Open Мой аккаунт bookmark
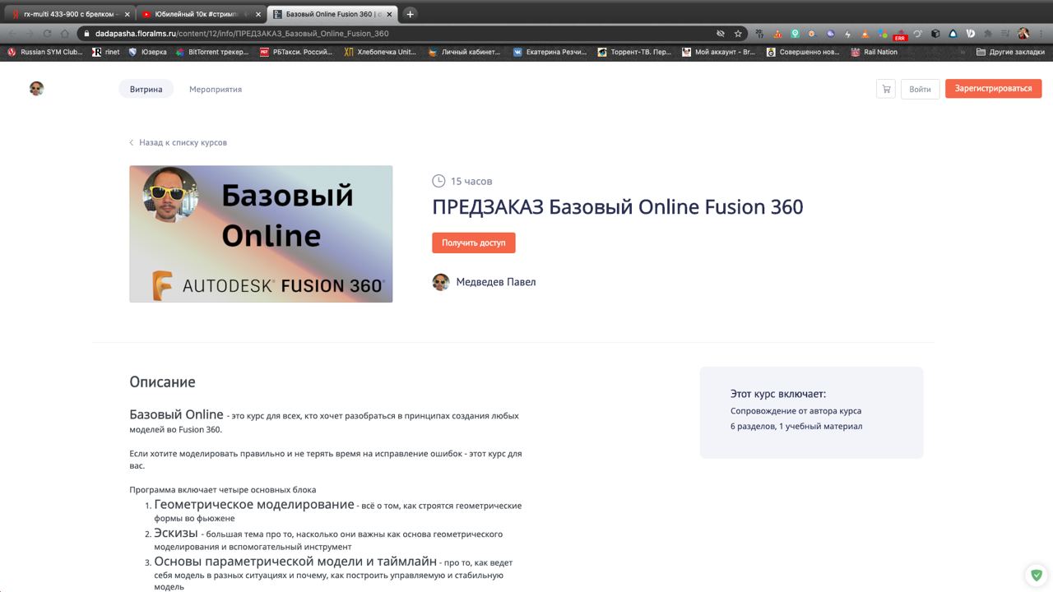 (x=719, y=52)
